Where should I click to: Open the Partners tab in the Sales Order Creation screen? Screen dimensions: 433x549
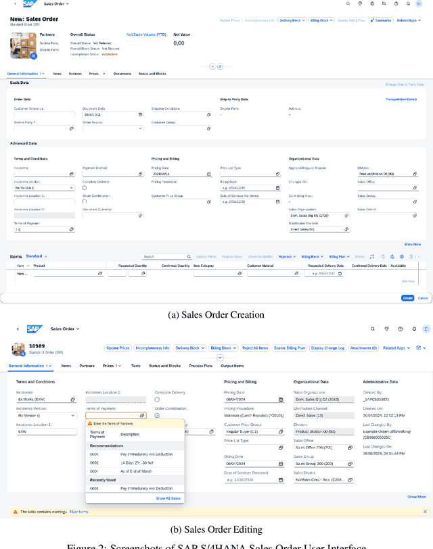(x=75, y=74)
